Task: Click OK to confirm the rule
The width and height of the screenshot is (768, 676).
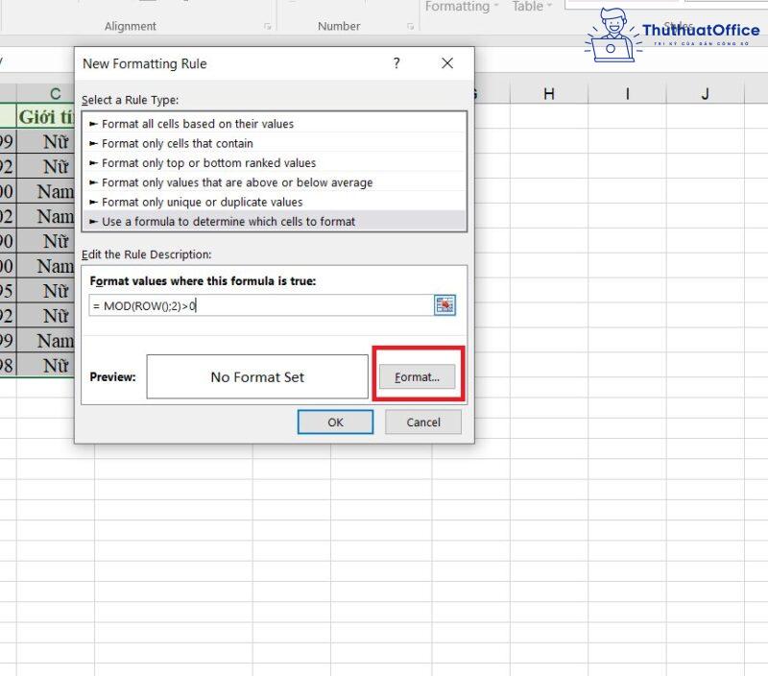Action: [x=335, y=422]
